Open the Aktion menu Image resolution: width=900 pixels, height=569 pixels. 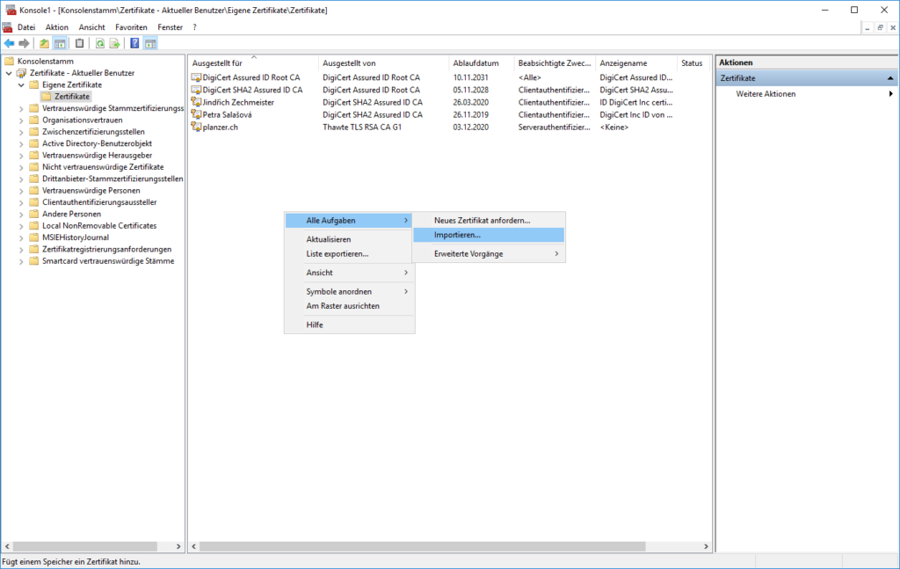[55, 26]
